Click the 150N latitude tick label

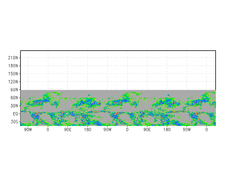13,74
